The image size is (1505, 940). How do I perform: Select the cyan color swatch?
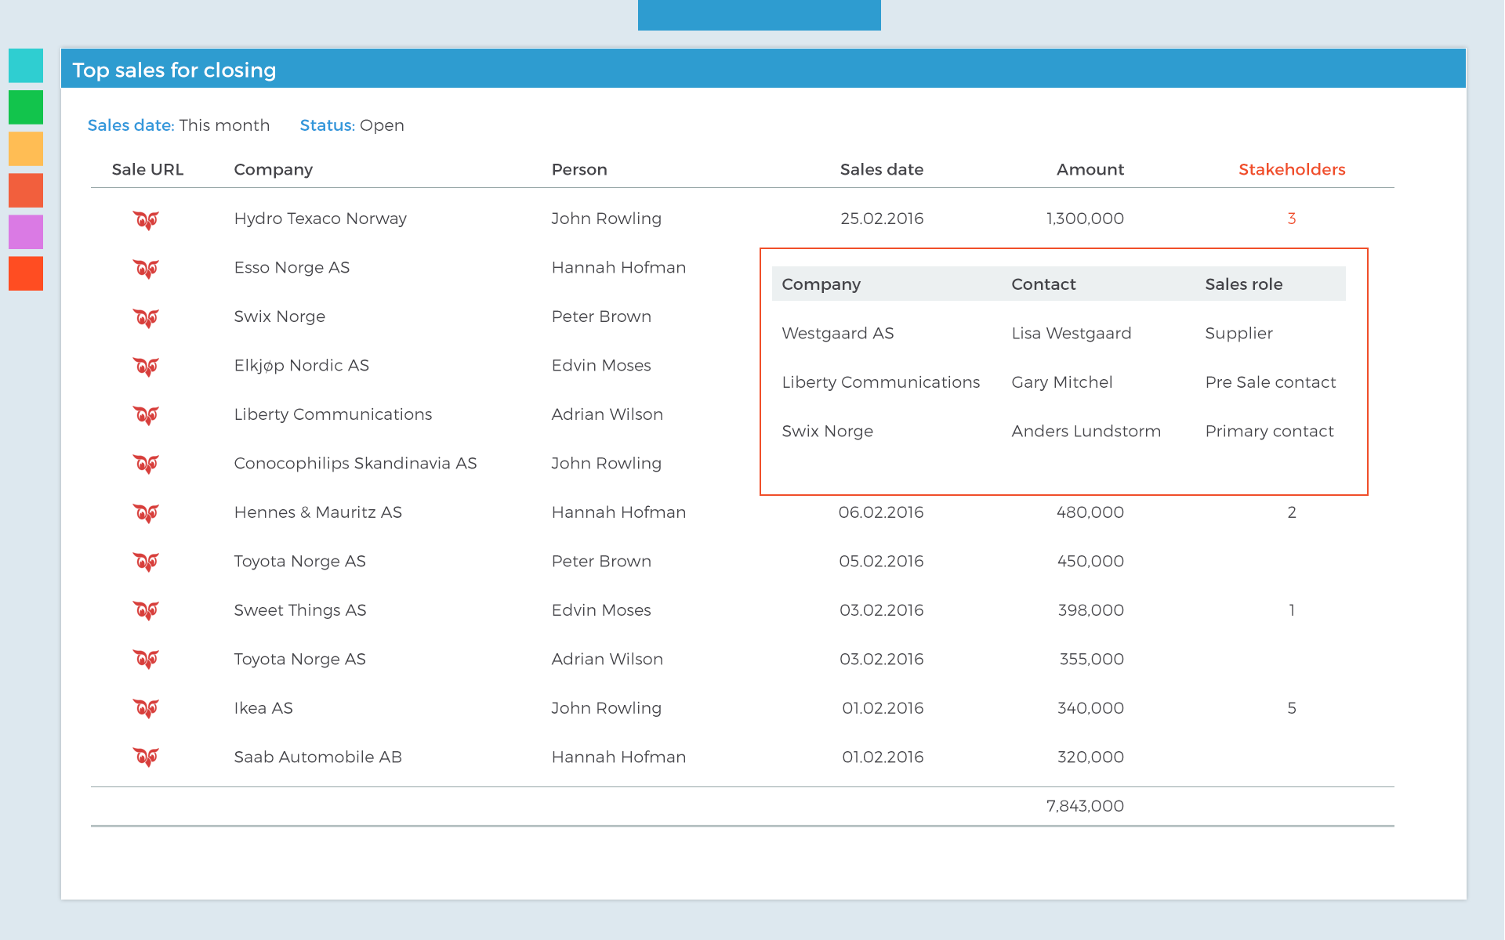26,66
